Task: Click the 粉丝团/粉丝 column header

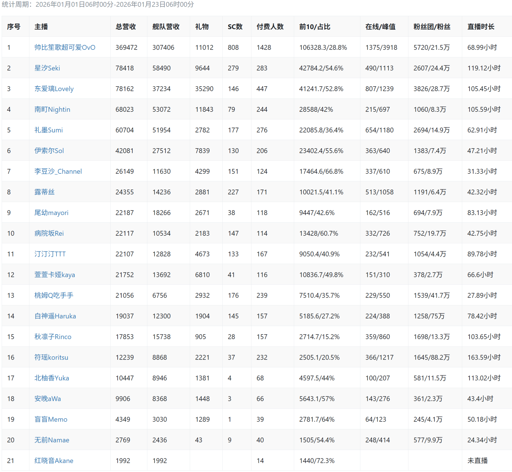Action: [x=432, y=27]
